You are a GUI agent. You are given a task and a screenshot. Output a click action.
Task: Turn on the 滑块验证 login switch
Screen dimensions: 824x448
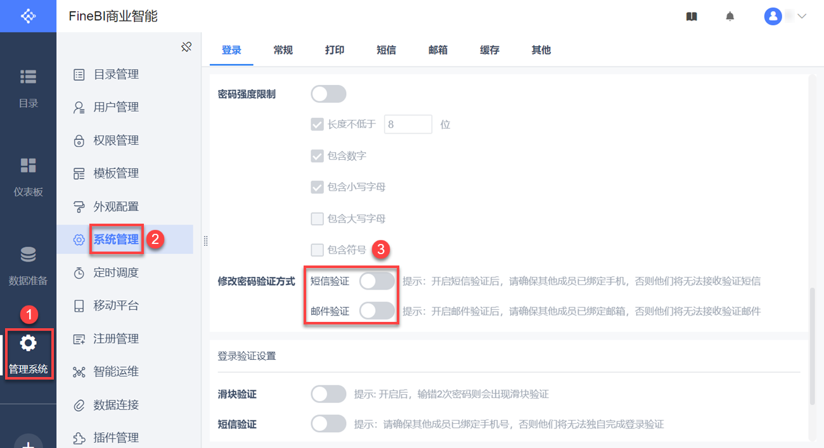click(328, 394)
